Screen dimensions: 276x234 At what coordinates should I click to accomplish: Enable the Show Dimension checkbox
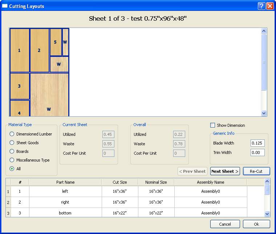tap(213, 125)
